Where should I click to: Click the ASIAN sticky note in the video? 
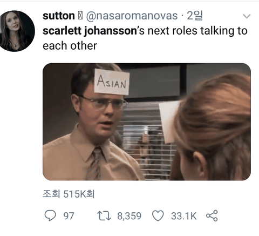(112, 82)
